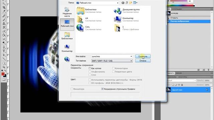Toggle ICC-профиль sRGB checkbox
214x120 pixels.
tap(90, 83)
